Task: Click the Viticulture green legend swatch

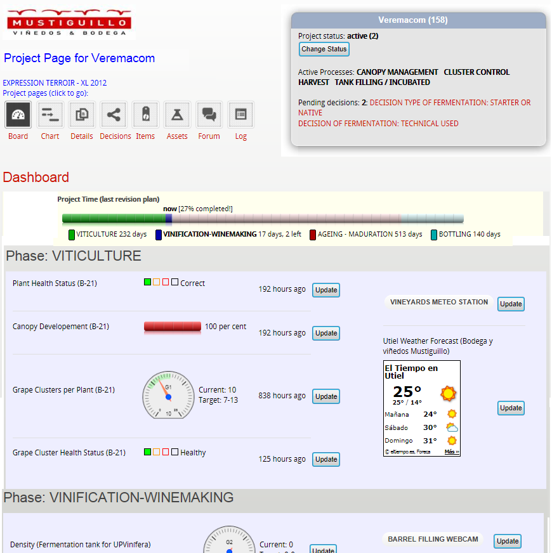Action: (x=72, y=235)
